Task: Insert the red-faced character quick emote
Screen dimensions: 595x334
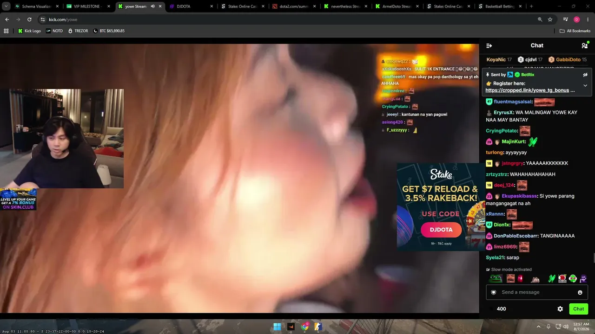Action: click(x=562, y=279)
